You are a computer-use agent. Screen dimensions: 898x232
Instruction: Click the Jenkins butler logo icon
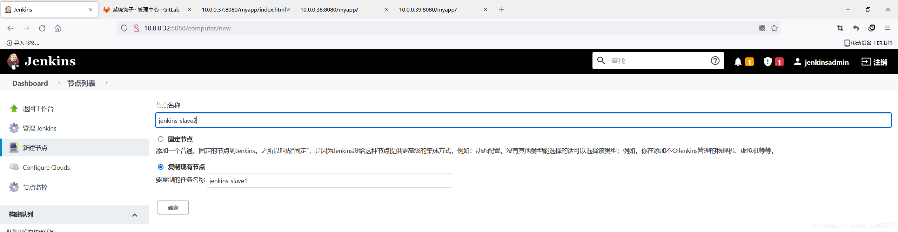13,61
